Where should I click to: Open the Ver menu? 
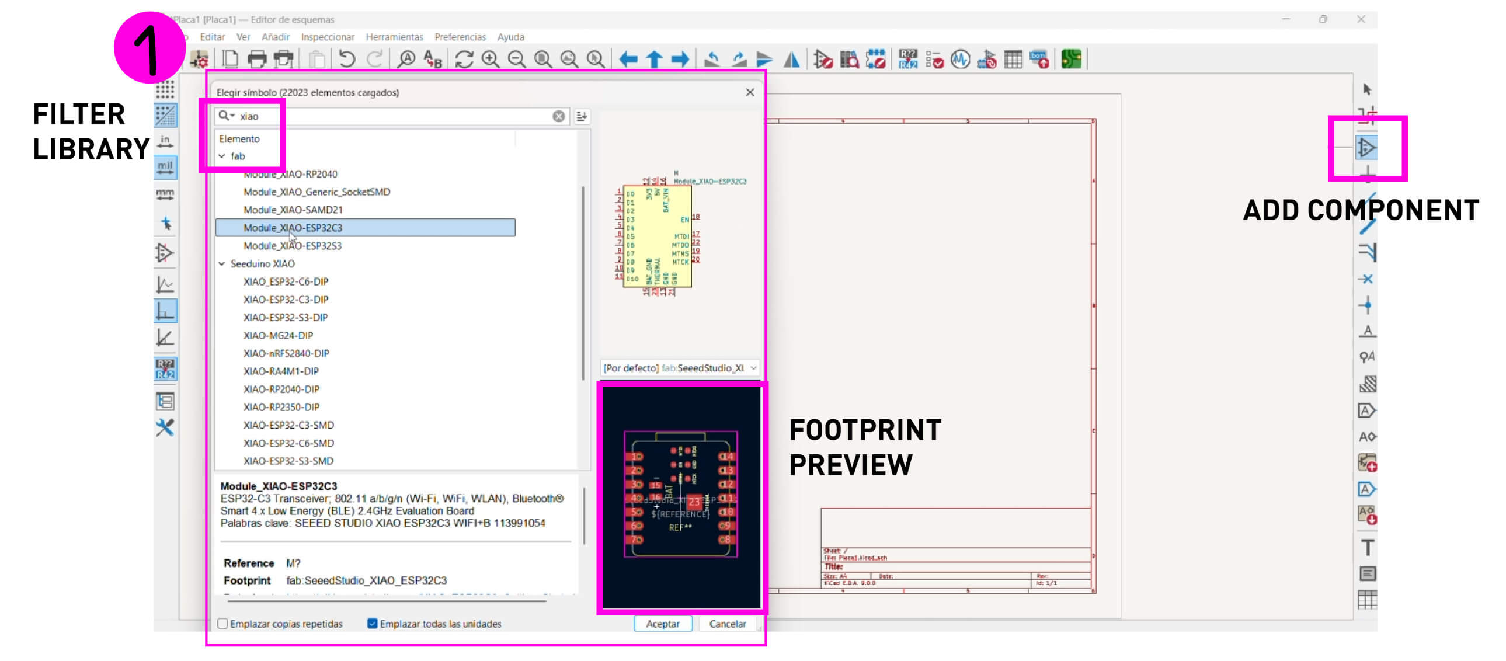pos(243,37)
